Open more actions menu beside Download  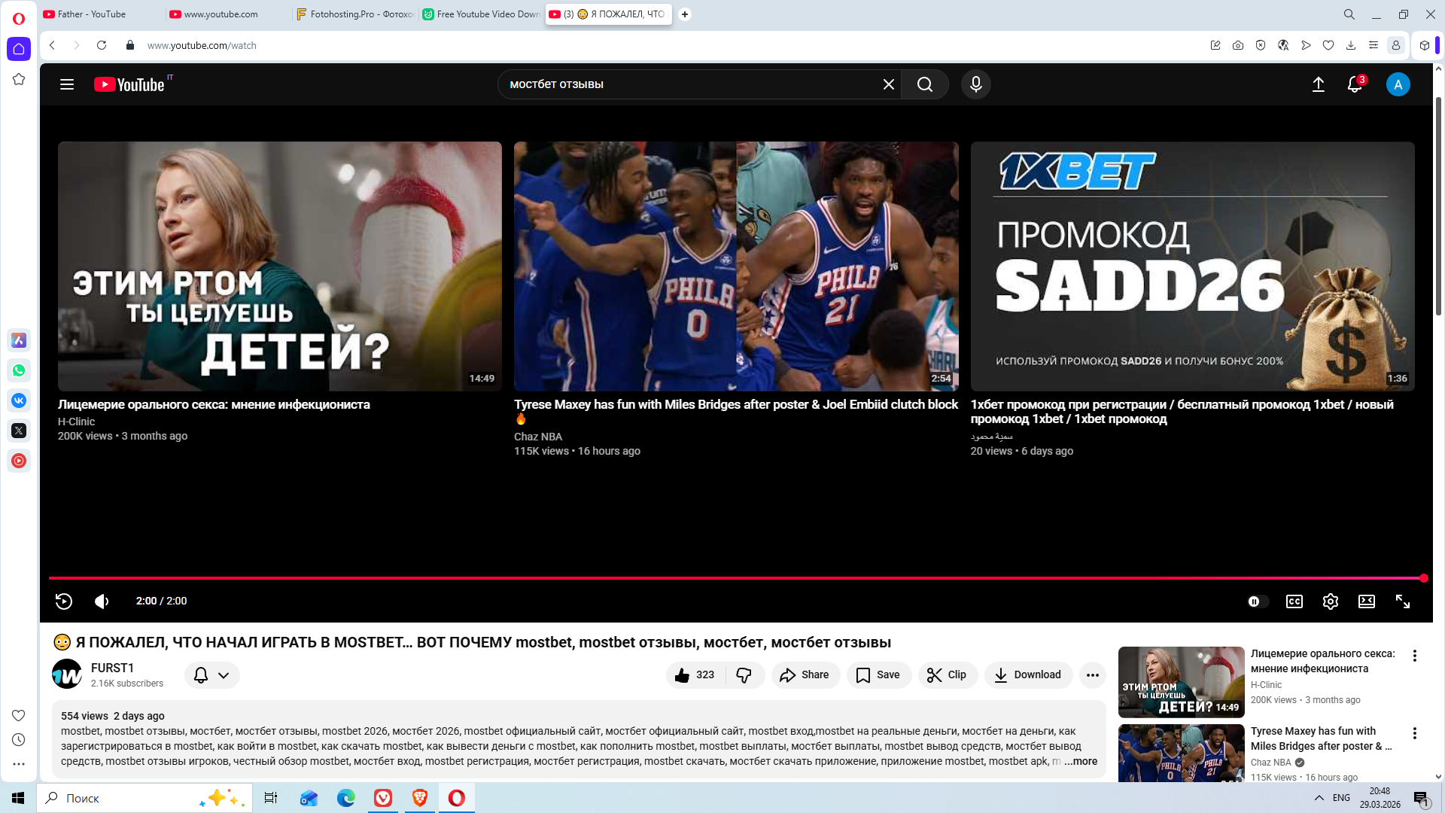1092,674
